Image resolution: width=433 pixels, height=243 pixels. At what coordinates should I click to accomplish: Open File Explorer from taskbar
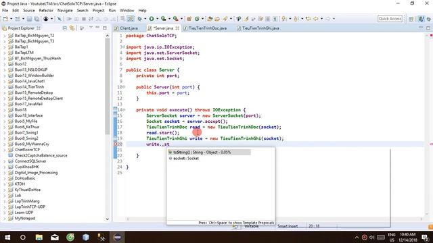coord(39,237)
